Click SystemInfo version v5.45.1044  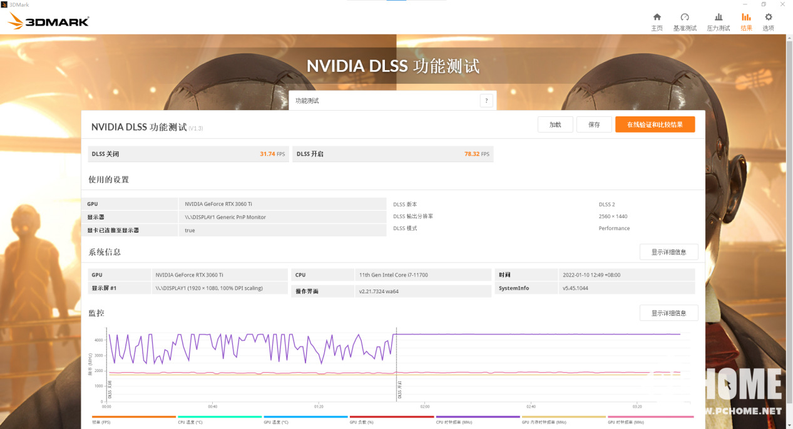[x=575, y=288]
